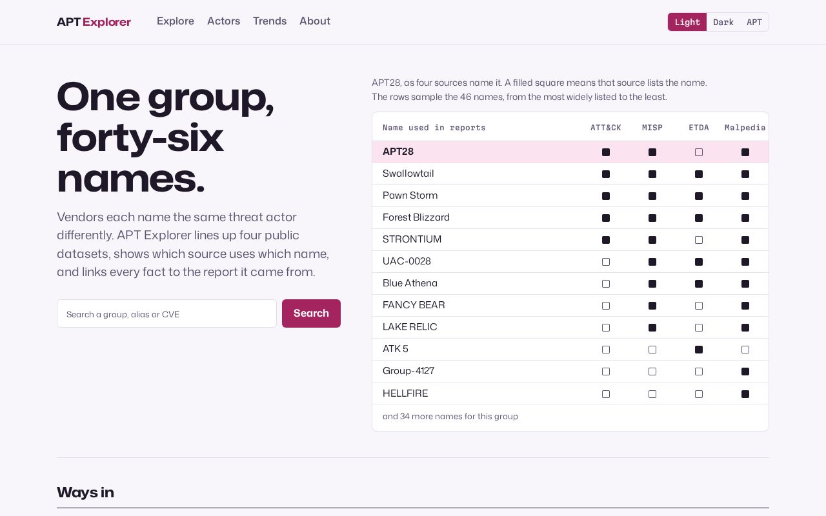Viewport: 826px width, 516px height.
Task: Open the Explore nav item
Action: click(x=176, y=21)
